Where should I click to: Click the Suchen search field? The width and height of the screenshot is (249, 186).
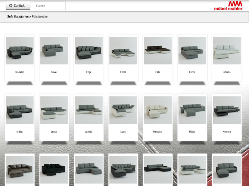tap(50, 6)
